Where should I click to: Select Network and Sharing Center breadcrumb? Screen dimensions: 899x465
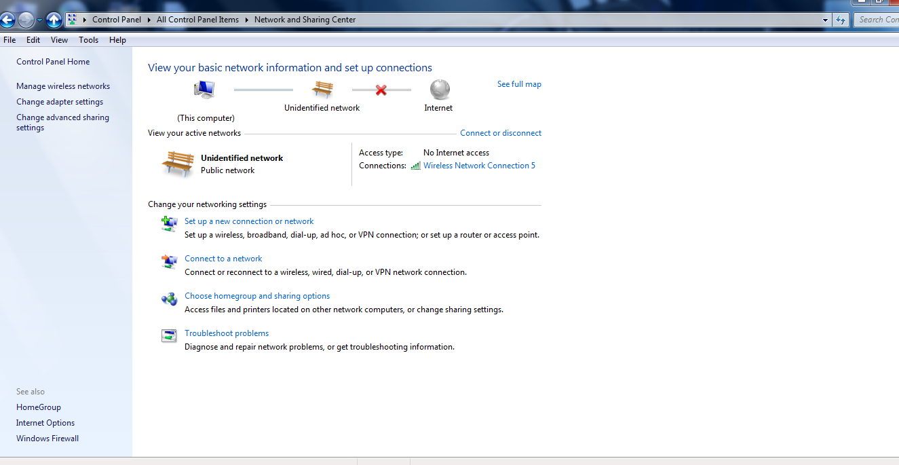(x=305, y=20)
